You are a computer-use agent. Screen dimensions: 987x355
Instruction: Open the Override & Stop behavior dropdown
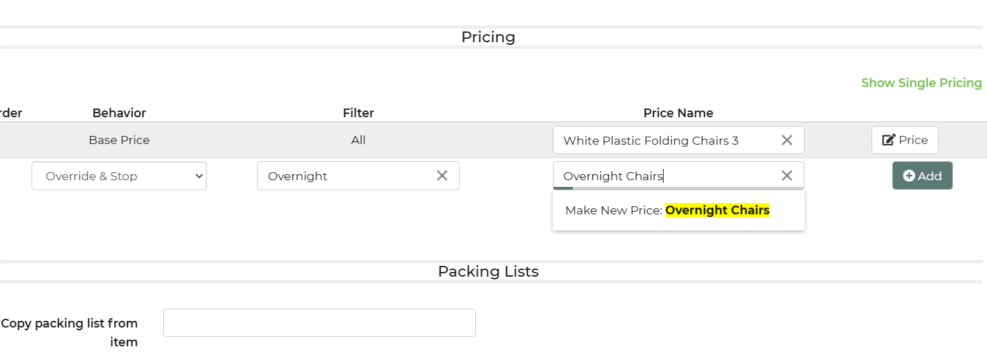pyautogui.click(x=119, y=176)
